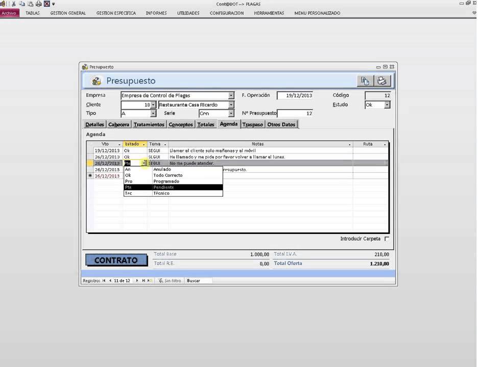Open the header Estado dropdown showing Ok
The height and width of the screenshot is (367, 478).
click(387, 104)
